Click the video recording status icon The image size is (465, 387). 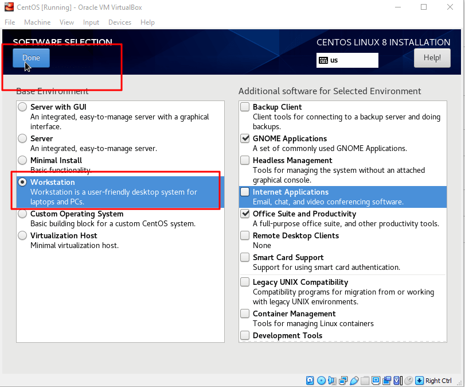click(x=386, y=381)
